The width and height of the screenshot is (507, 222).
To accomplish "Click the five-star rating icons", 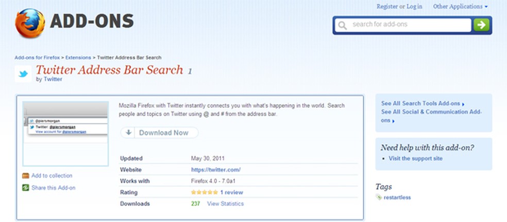I will [205, 192].
